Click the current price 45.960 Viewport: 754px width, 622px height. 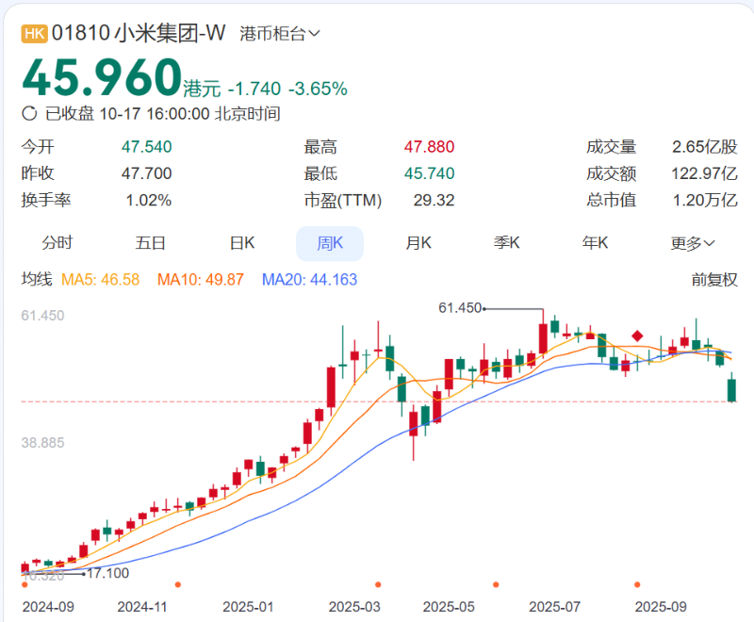coord(99,74)
